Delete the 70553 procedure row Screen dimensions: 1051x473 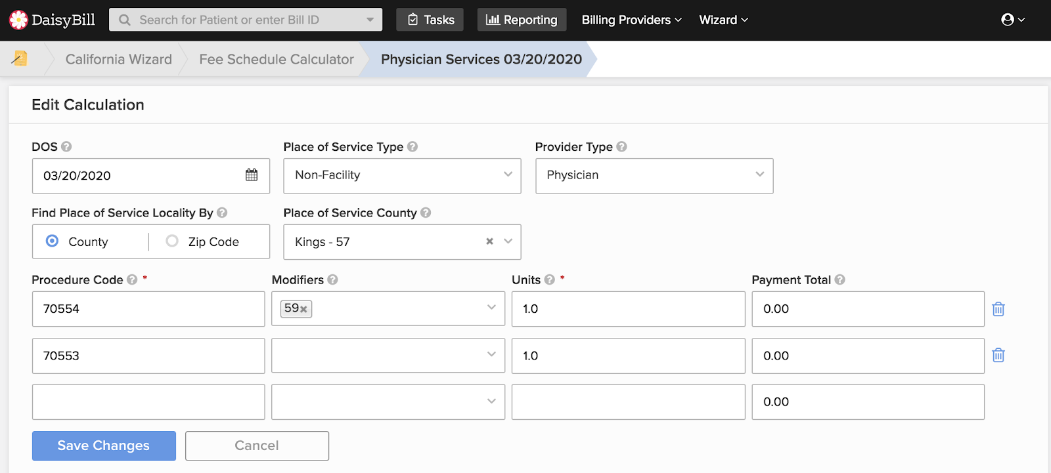tap(998, 356)
